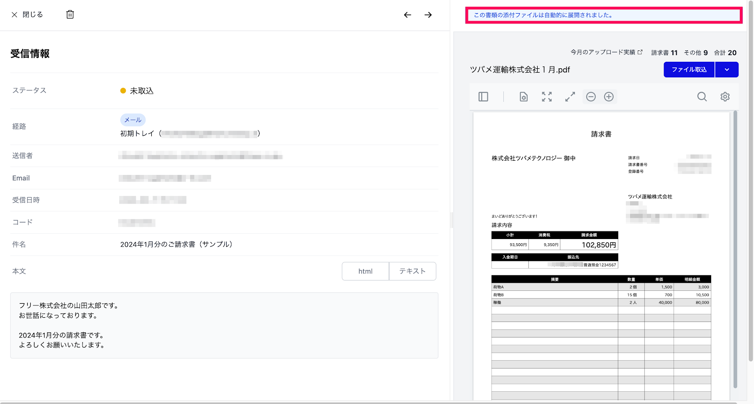Select the メール route tag
754x404 pixels.
133,120
